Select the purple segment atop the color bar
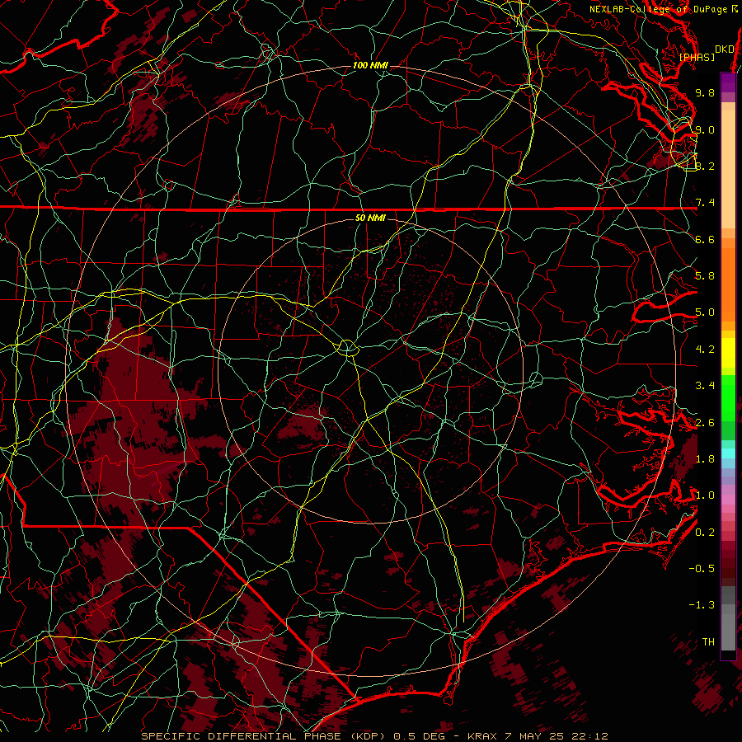This screenshot has height=742, width=742. pos(728,82)
